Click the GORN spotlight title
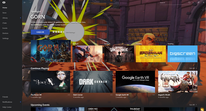The height and width of the screenshot is (111, 206). (38, 17)
